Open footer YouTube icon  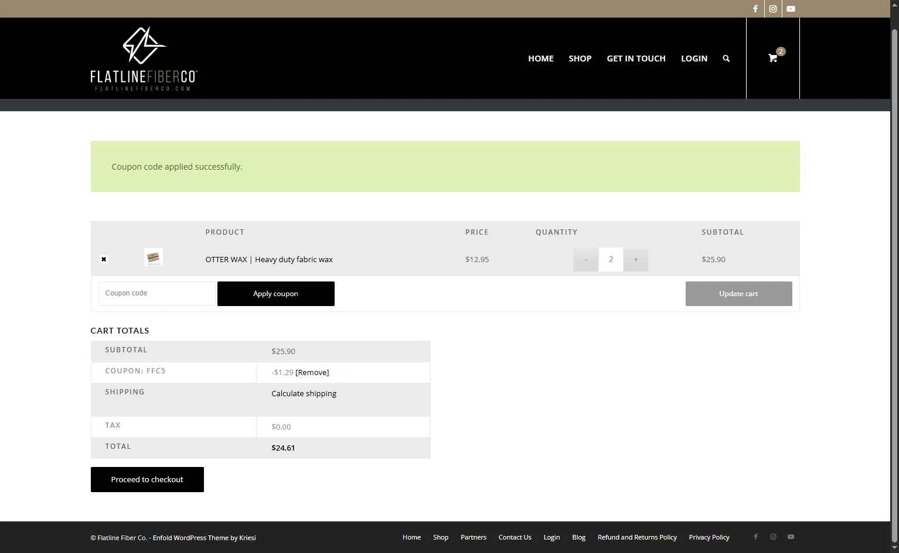pos(791,537)
